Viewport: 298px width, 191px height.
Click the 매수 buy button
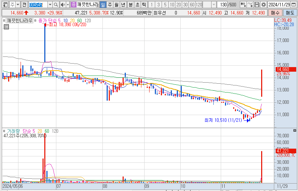(x=275, y=13)
